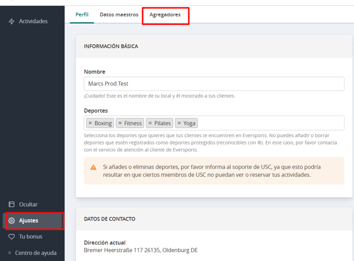Collapse the sidebar with the Ocultar label
This screenshot has height=261, width=354.
click(28, 205)
